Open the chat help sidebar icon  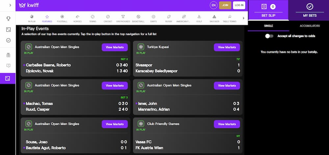pos(8,66)
